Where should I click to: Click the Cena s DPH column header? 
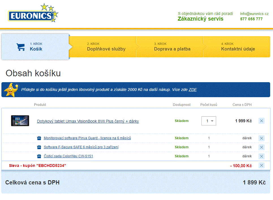pos(242,105)
